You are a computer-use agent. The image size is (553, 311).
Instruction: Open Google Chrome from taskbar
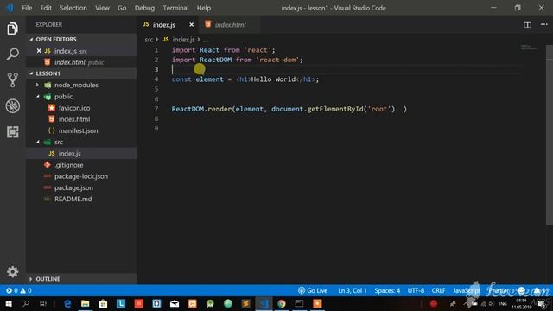point(282,303)
